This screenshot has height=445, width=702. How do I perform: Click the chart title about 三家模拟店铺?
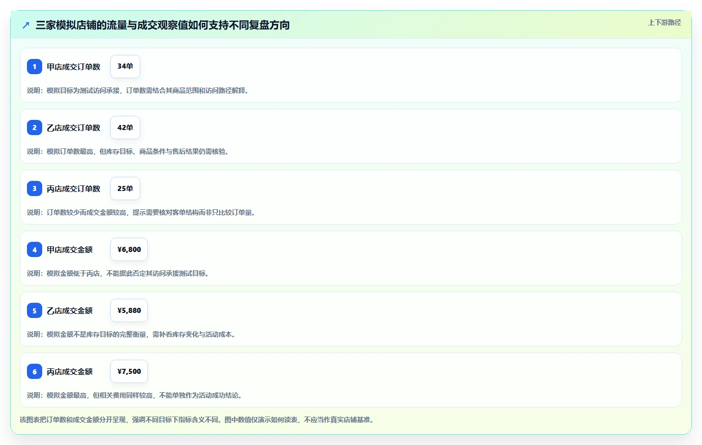163,25
